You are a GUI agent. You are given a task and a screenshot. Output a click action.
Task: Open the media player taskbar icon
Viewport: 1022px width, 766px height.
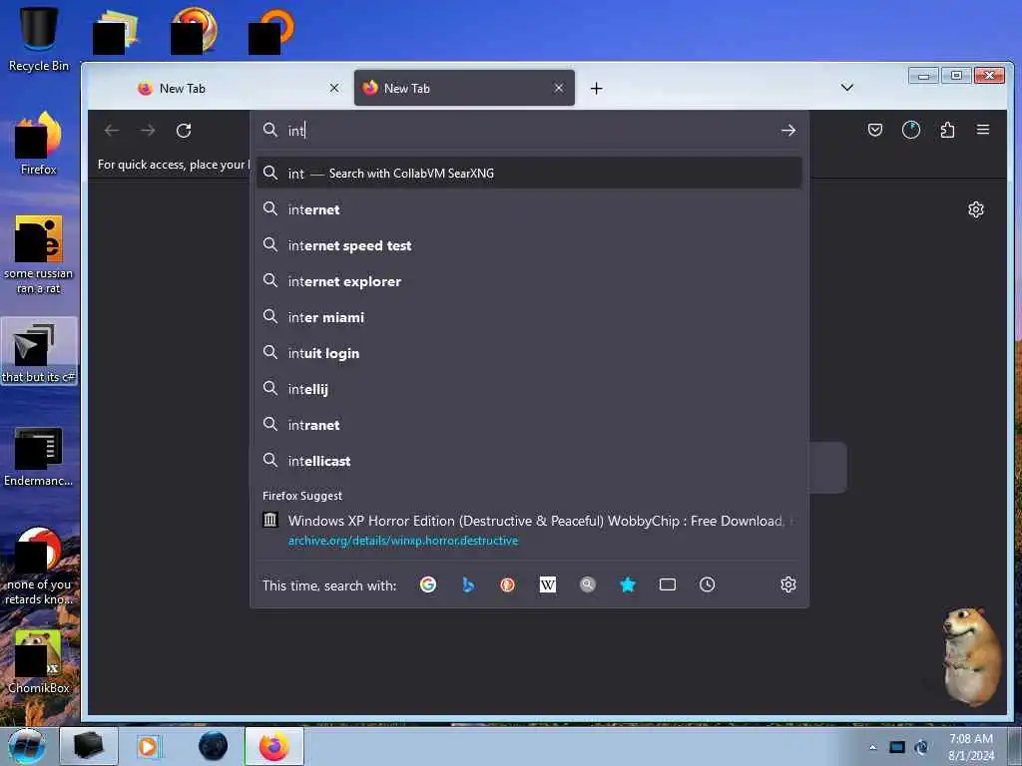coord(149,746)
